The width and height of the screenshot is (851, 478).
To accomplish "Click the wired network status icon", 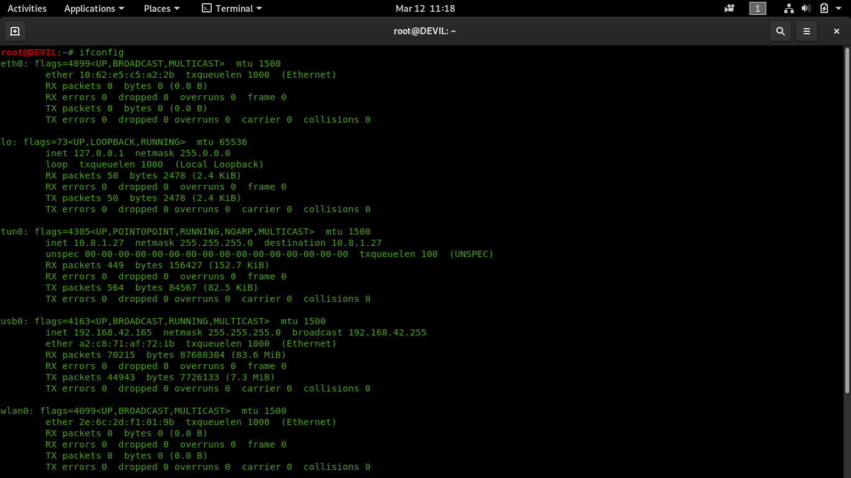I will tap(789, 9).
